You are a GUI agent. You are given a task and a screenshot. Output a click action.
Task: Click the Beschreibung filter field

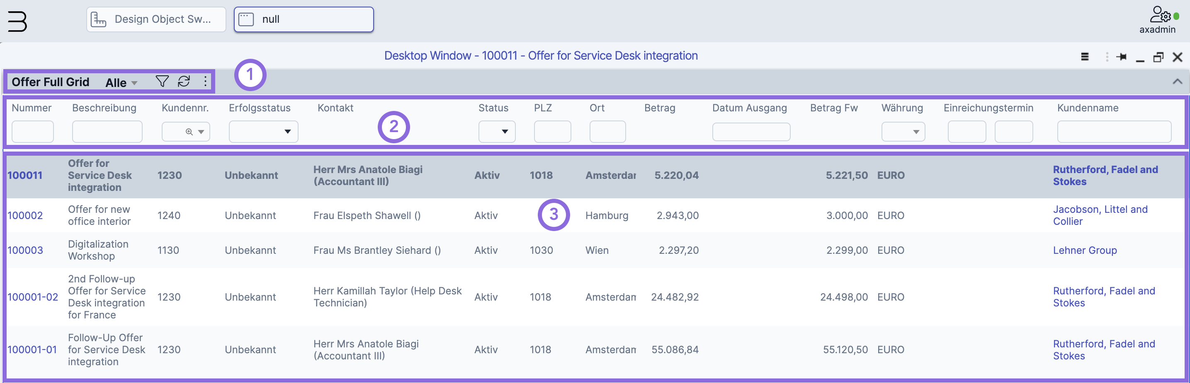(x=107, y=132)
